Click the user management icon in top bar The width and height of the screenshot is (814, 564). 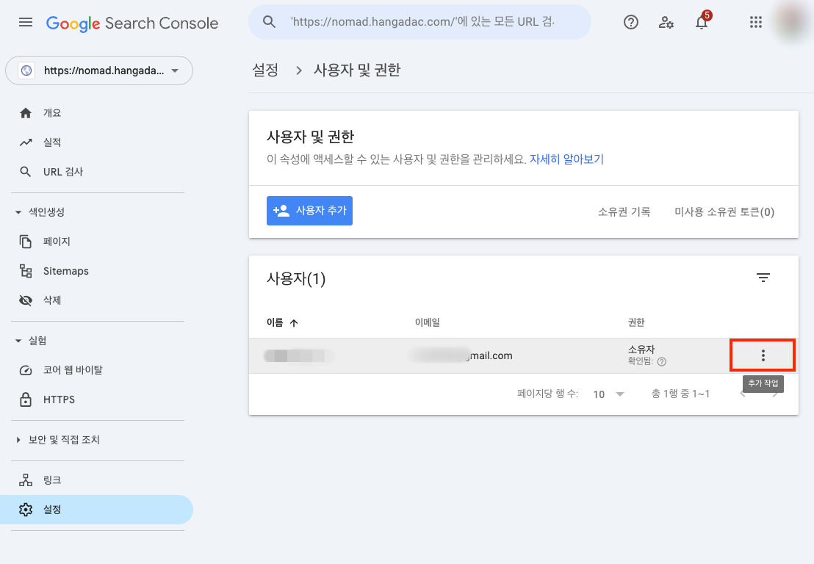click(666, 23)
